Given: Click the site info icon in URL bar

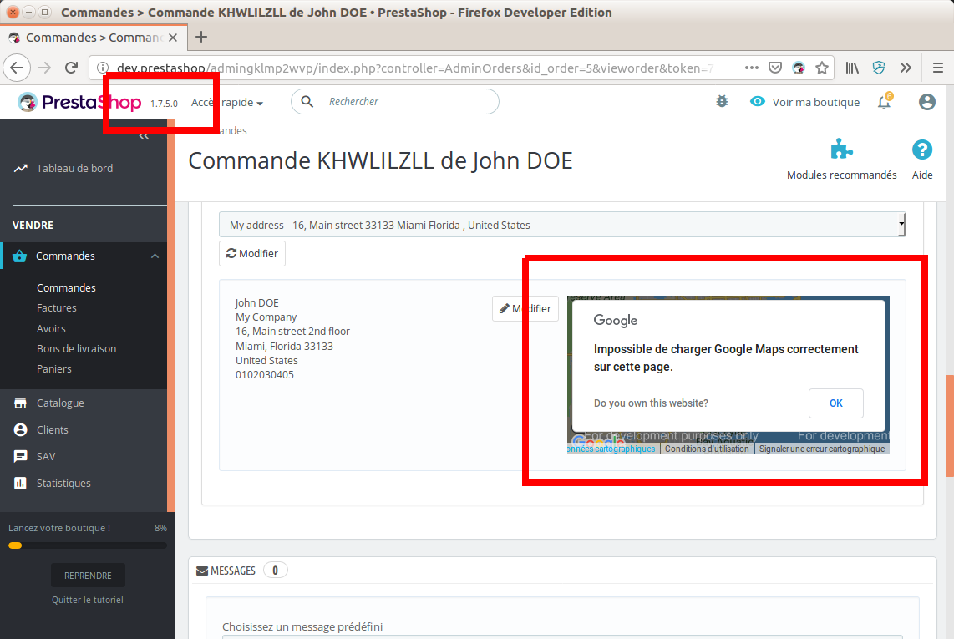Looking at the screenshot, I should (103, 68).
